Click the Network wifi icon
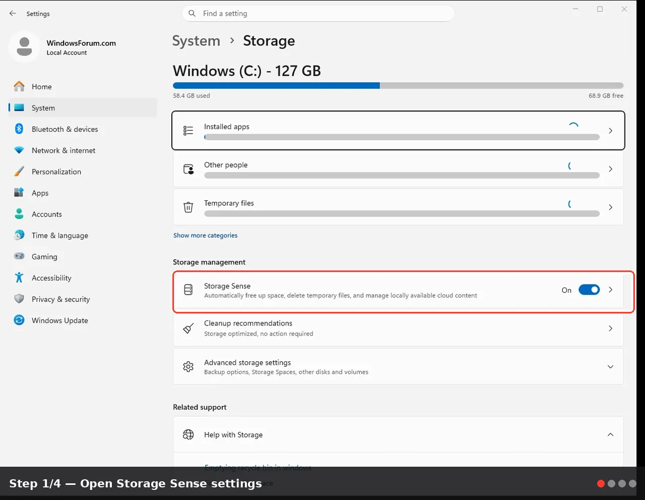Image resolution: width=645 pixels, height=500 pixels. [19, 150]
